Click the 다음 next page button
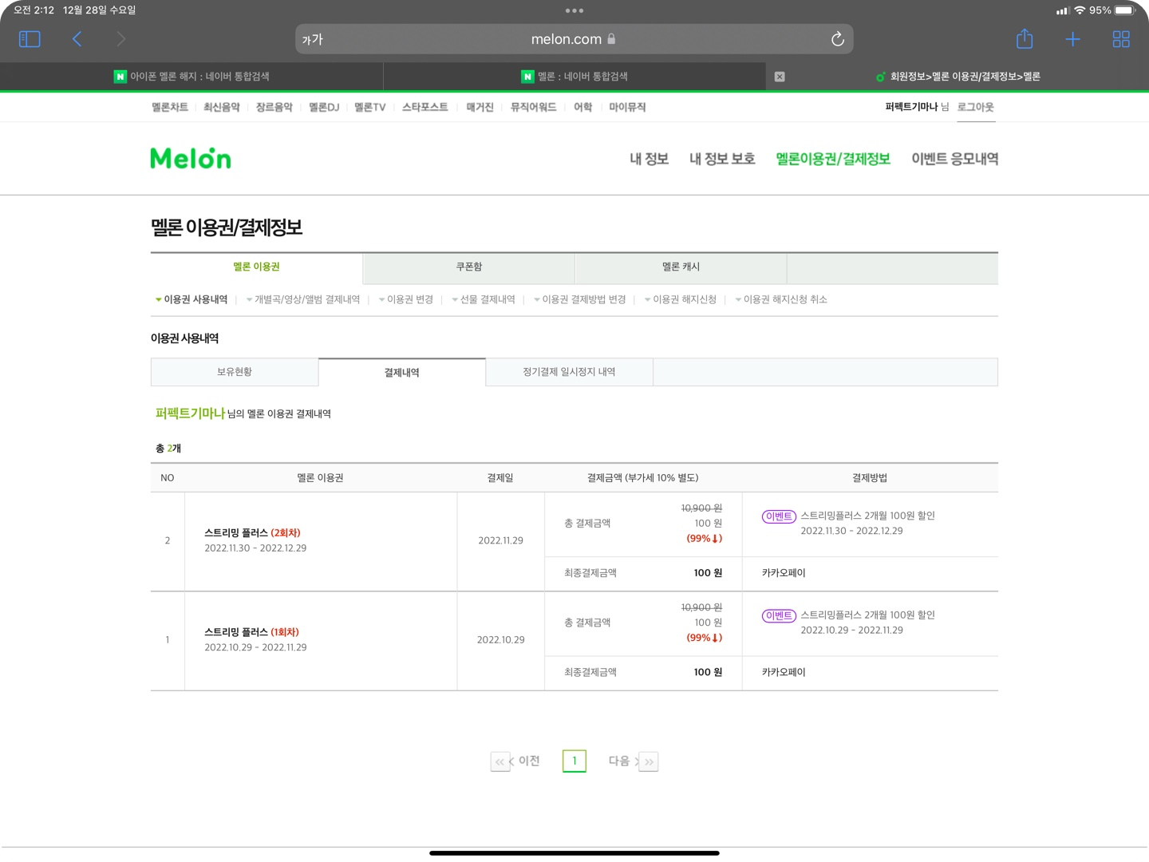Image resolution: width=1149 pixels, height=862 pixels. (623, 761)
